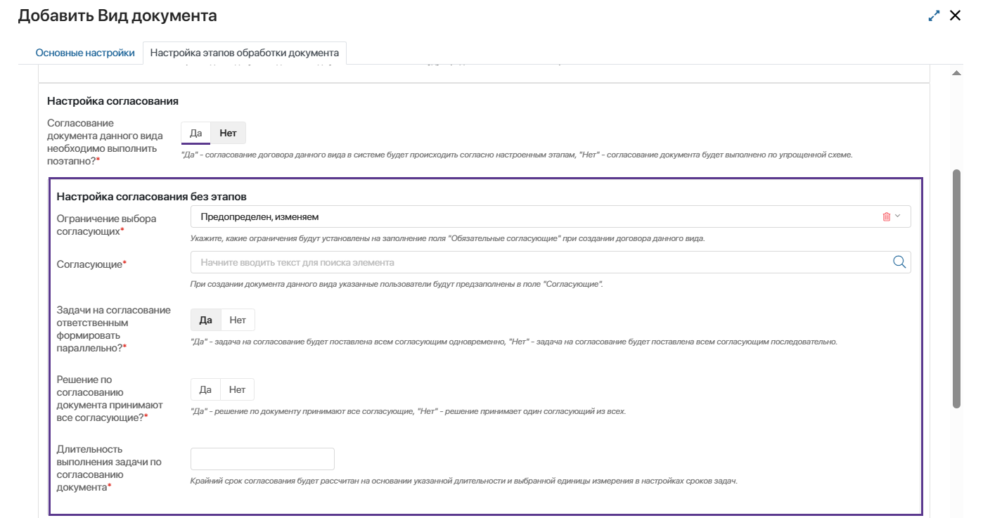Select Настройка этапов обработки документа tab

point(245,53)
